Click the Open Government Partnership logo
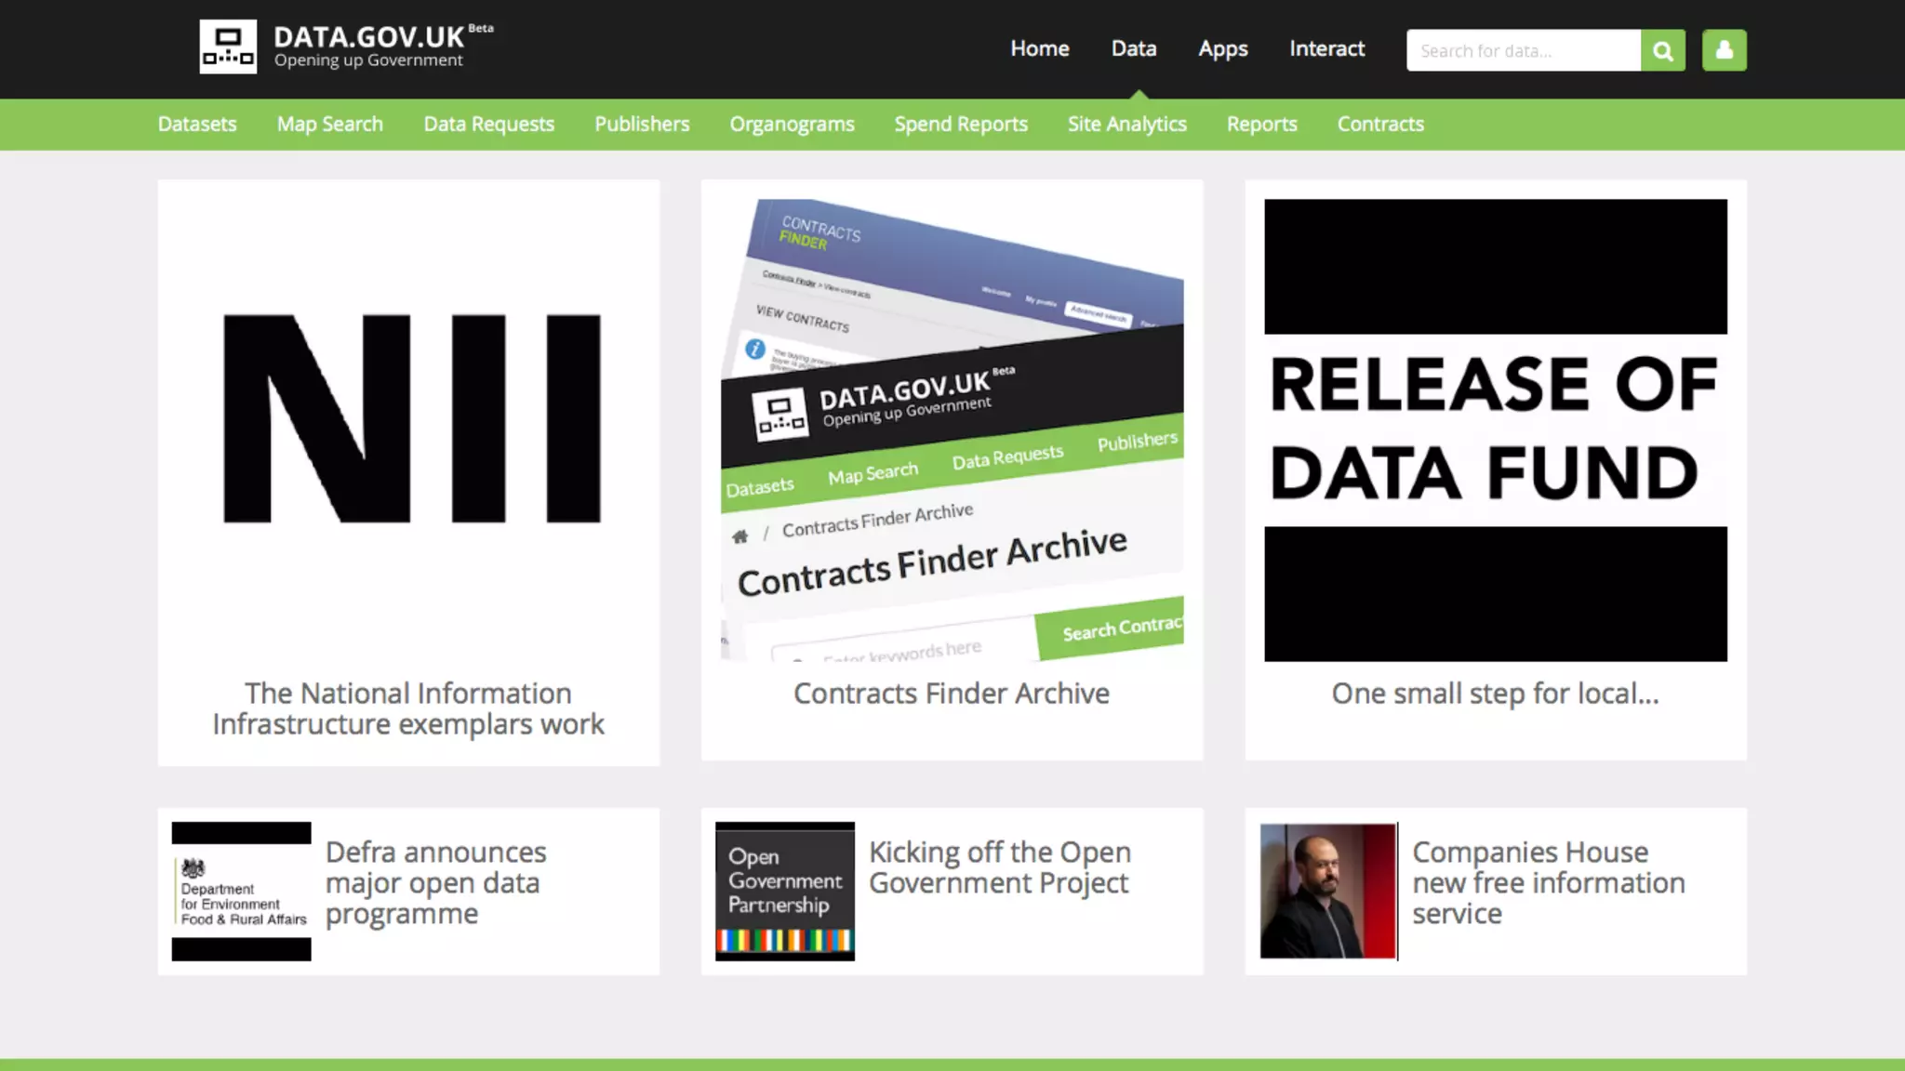This screenshot has height=1071, width=1905. pyautogui.click(x=784, y=891)
